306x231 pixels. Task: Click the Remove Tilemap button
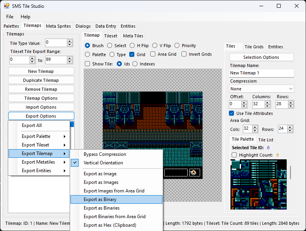point(41,89)
